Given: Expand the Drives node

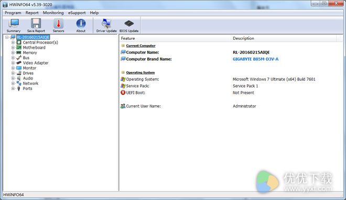Looking at the screenshot, I should coord(13,73).
